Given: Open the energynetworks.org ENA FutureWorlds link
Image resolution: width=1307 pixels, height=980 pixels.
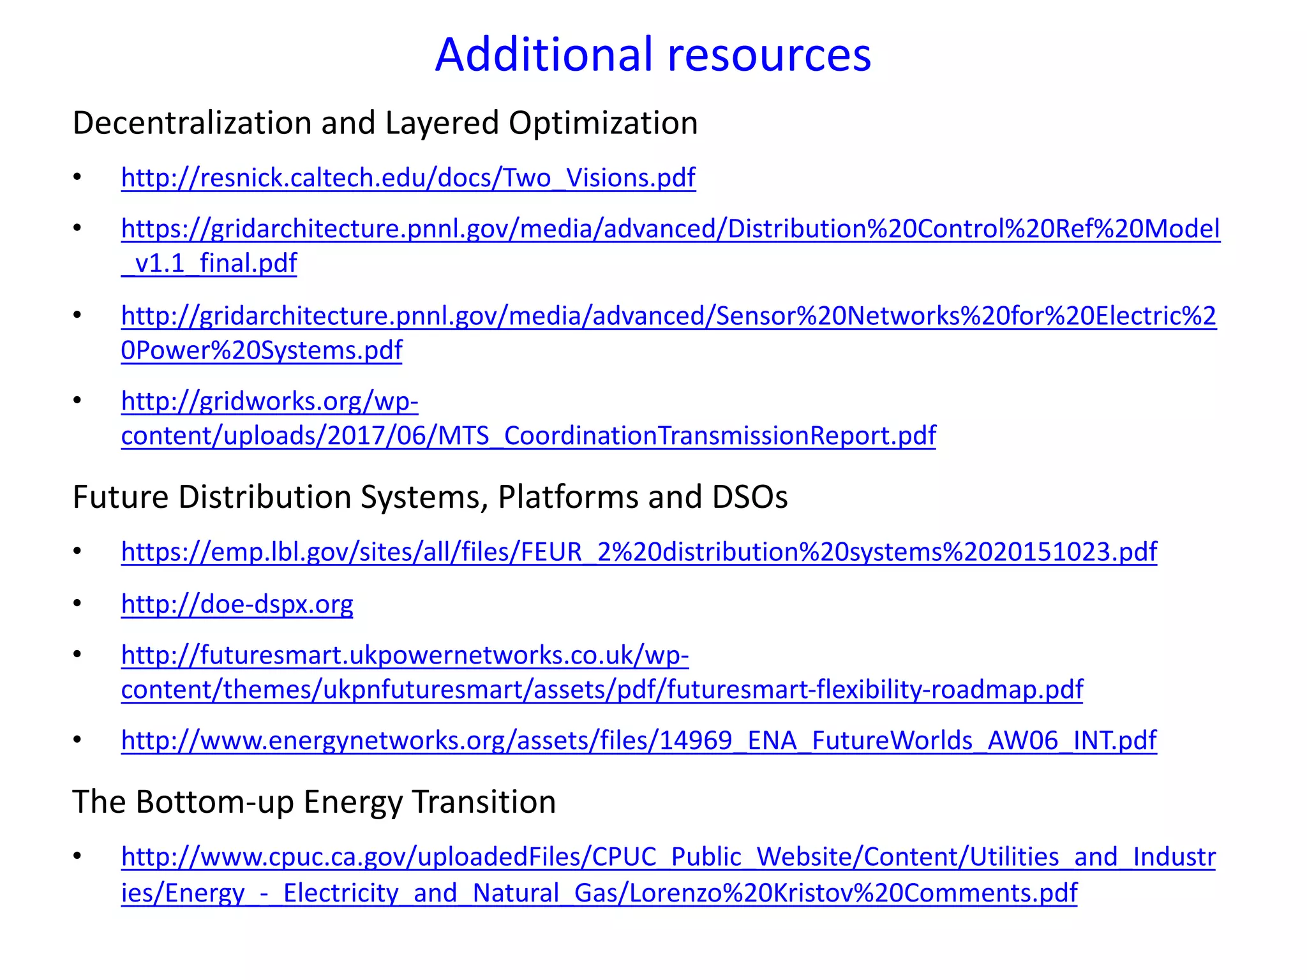Looking at the screenshot, I should pos(639,740).
